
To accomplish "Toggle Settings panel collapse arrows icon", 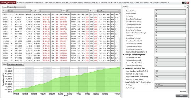I will pos(188,7).
